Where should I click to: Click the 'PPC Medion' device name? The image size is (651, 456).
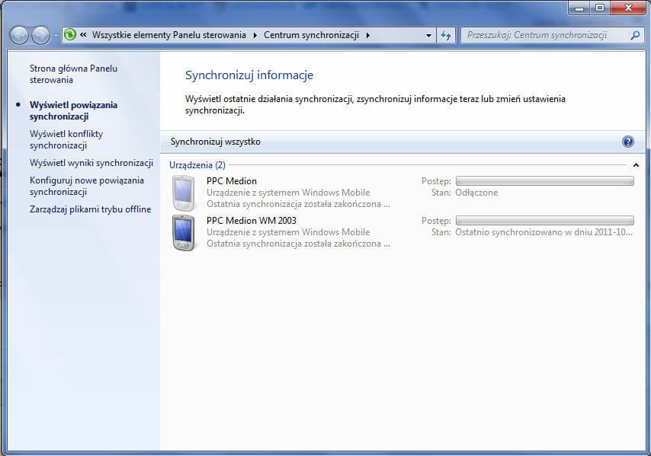(232, 181)
